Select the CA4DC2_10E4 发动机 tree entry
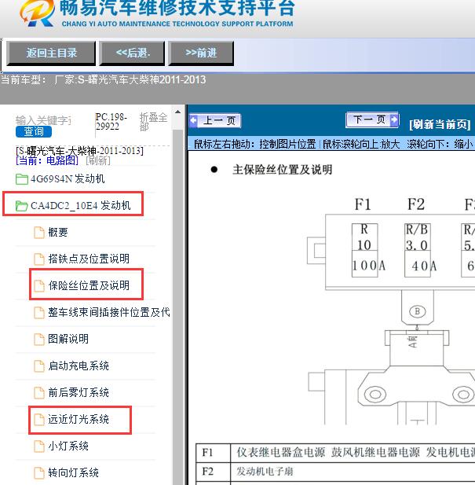The width and height of the screenshot is (475, 485). pos(81,205)
